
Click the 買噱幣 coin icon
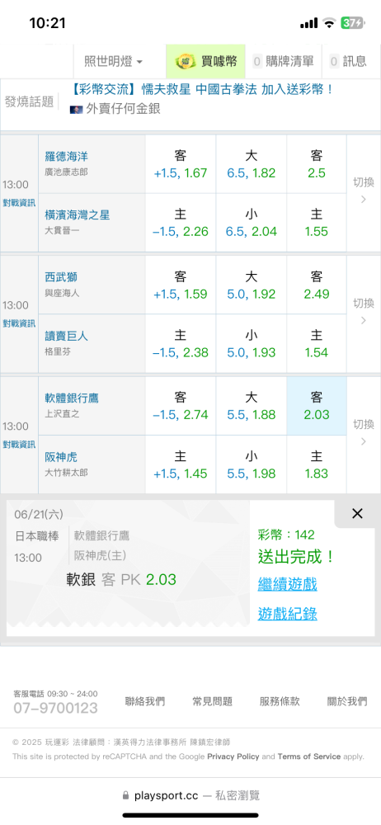coord(186,62)
